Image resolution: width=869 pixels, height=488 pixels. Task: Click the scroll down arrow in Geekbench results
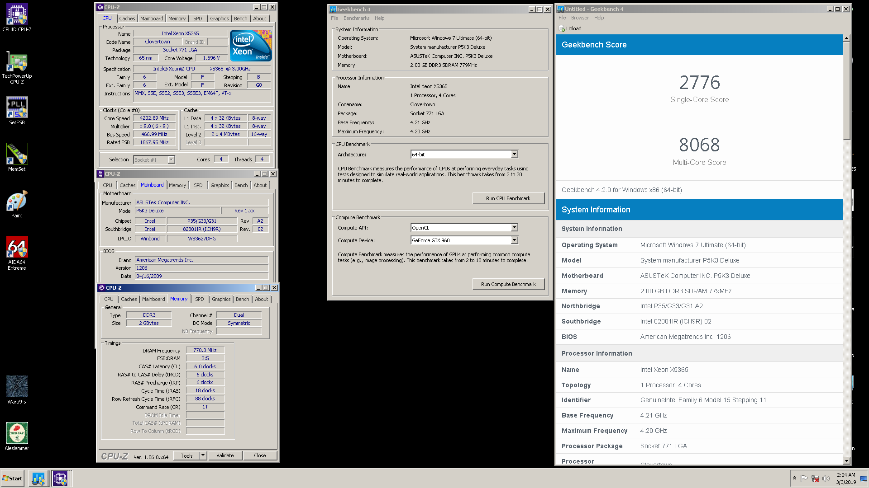[847, 461]
